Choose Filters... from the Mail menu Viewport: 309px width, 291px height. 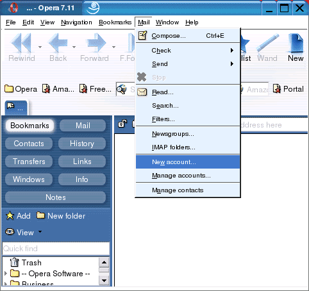[188, 119]
